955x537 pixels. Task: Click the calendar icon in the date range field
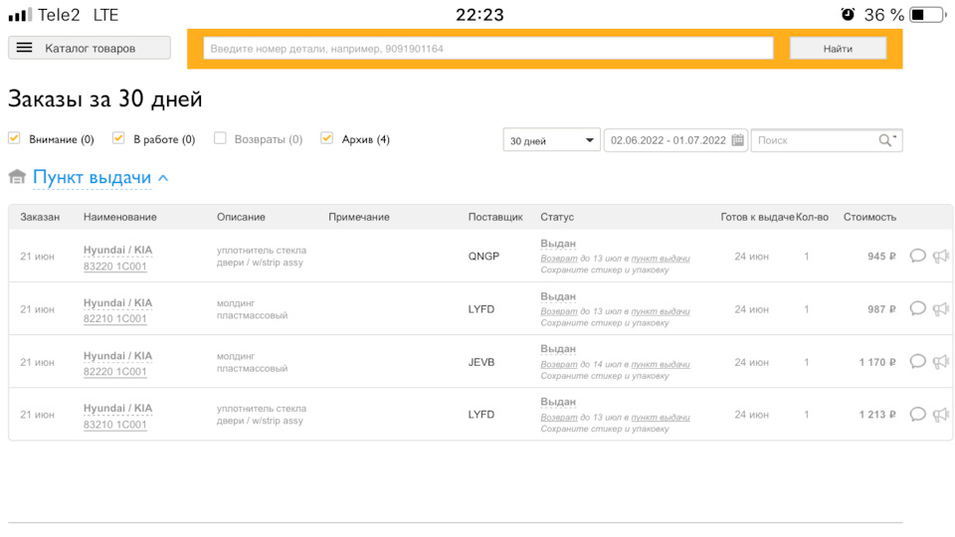pos(738,140)
